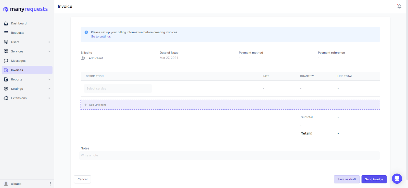408x188 pixels.
Task: Click the Add Line Item button
Action: 230,105
